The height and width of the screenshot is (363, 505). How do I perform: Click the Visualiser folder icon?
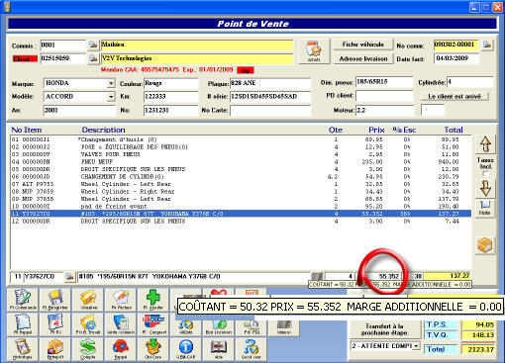click(x=88, y=300)
